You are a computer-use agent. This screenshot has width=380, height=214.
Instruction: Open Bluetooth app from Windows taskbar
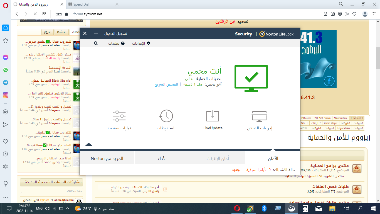(x=264, y=208)
